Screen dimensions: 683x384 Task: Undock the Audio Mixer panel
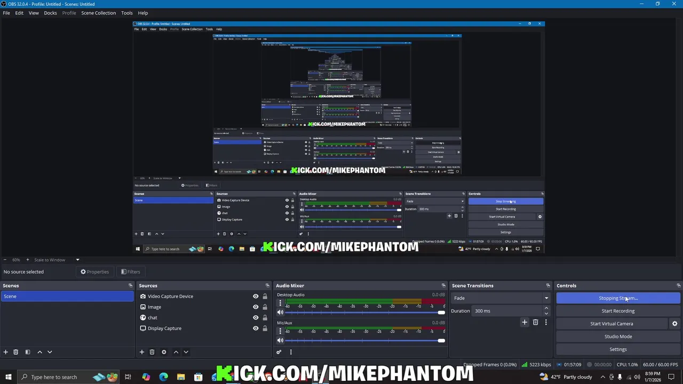pos(443,286)
